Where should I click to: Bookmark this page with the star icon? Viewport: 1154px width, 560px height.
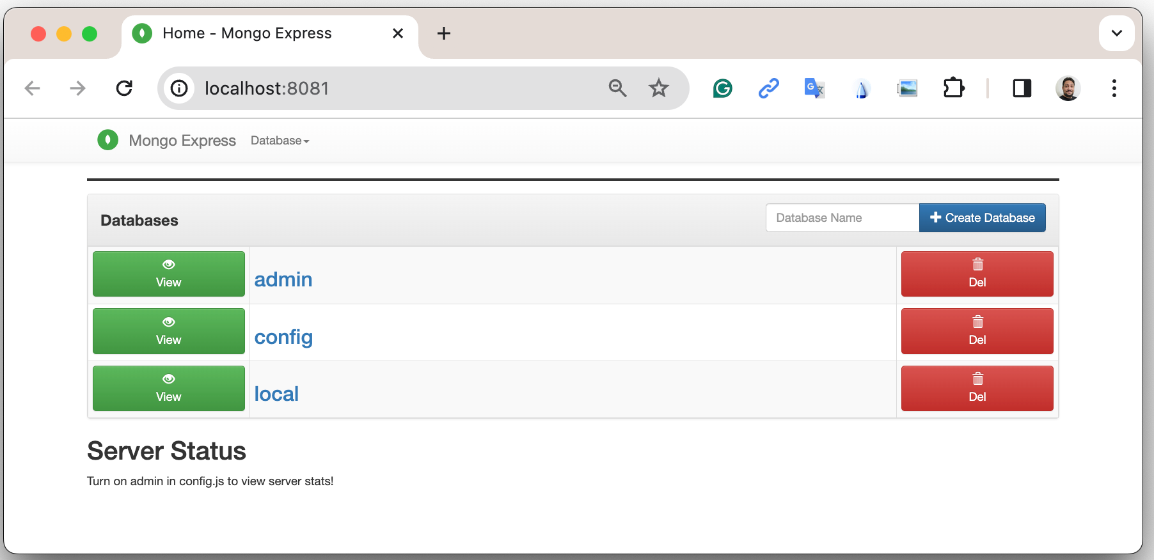[659, 88]
